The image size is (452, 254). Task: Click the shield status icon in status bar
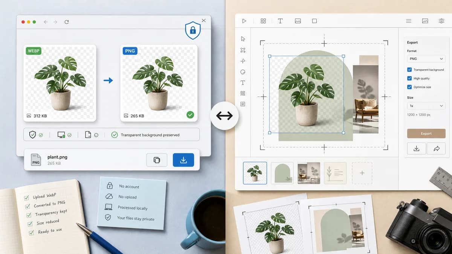tap(33, 134)
